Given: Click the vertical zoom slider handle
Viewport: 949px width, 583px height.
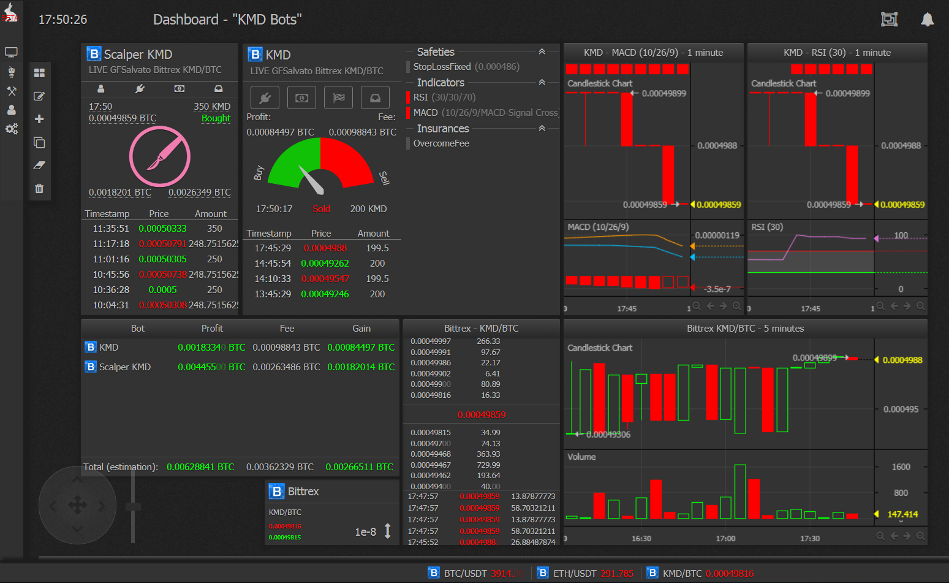Looking at the screenshot, I should click(x=133, y=506).
